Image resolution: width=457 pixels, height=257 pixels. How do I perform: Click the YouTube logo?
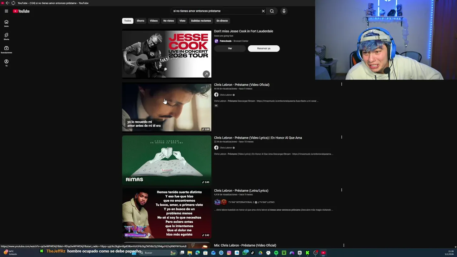21,11
